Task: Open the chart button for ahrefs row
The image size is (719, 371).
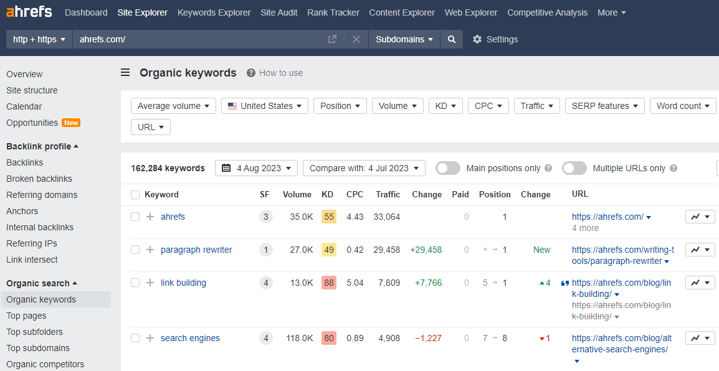Action: (700, 217)
